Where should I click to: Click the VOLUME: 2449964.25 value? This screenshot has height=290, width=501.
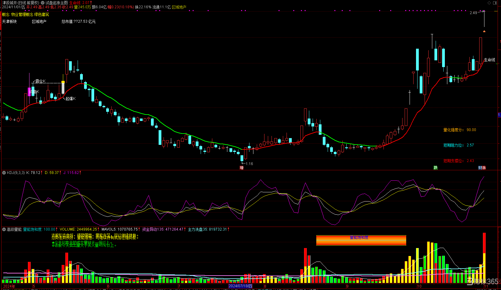tap(78, 229)
